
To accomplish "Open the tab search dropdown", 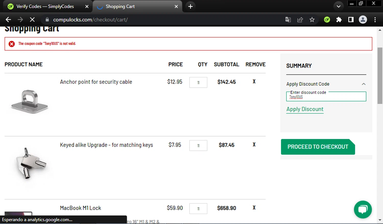I will (339, 6).
